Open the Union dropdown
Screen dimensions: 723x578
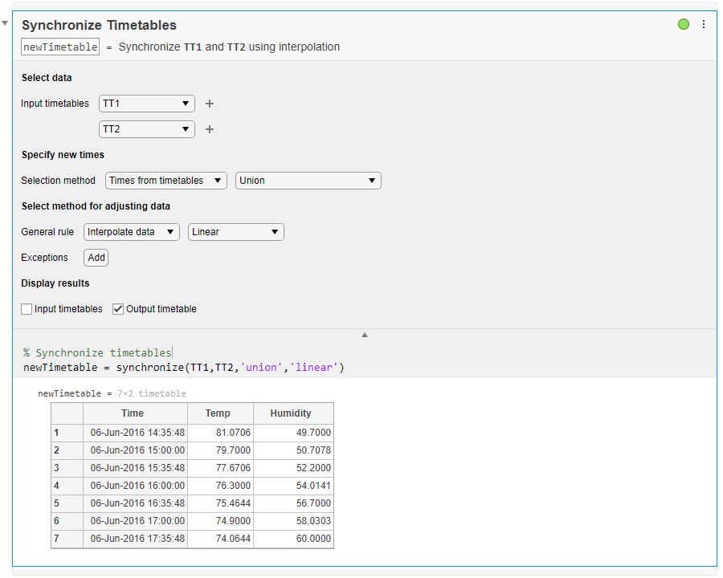[x=308, y=181]
